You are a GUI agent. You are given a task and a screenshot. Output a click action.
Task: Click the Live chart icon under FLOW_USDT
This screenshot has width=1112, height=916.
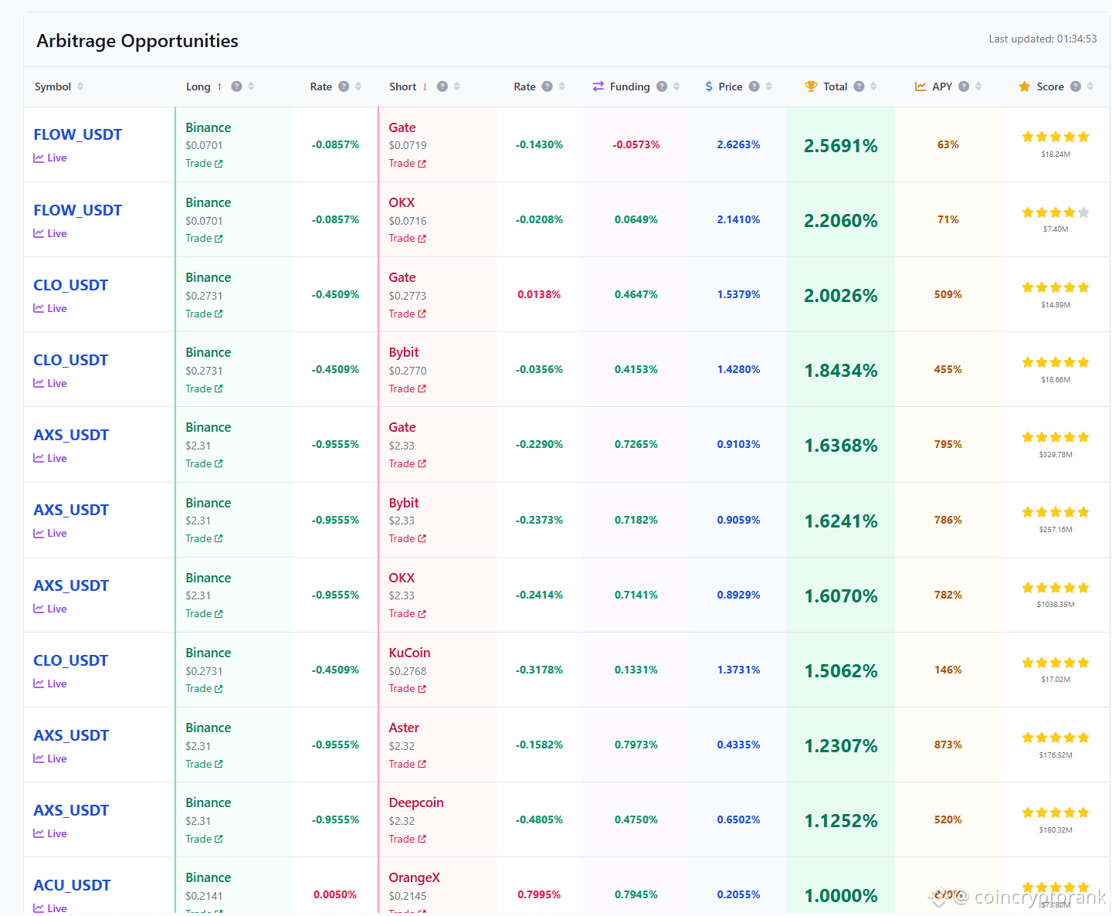40,158
